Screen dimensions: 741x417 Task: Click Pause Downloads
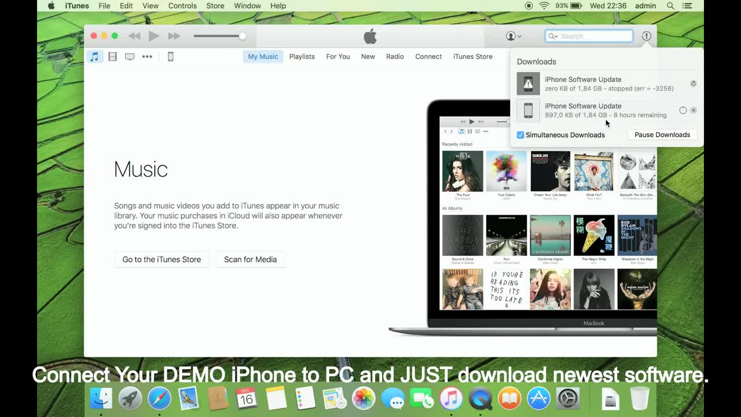coord(662,134)
